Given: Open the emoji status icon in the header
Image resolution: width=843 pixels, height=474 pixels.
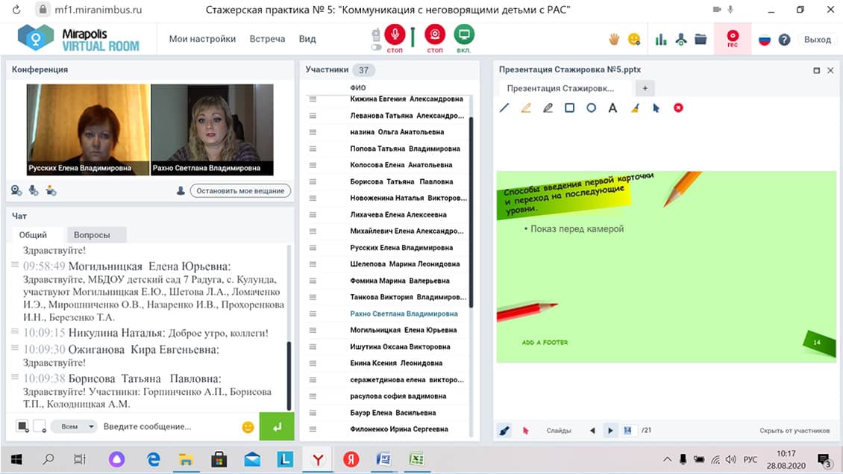Looking at the screenshot, I should tap(634, 39).
